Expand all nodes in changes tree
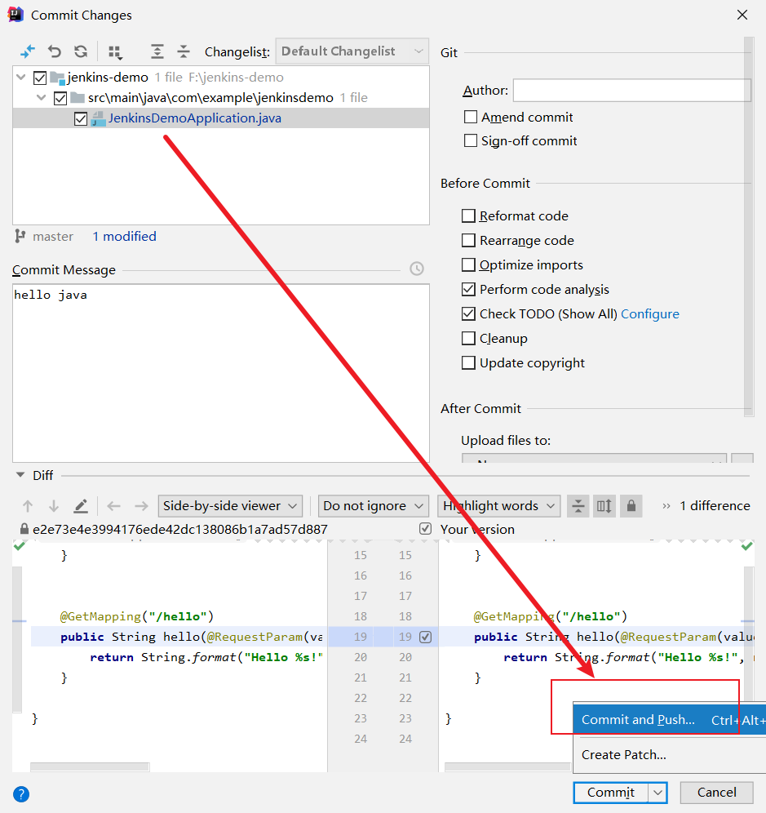 pyautogui.click(x=157, y=51)
